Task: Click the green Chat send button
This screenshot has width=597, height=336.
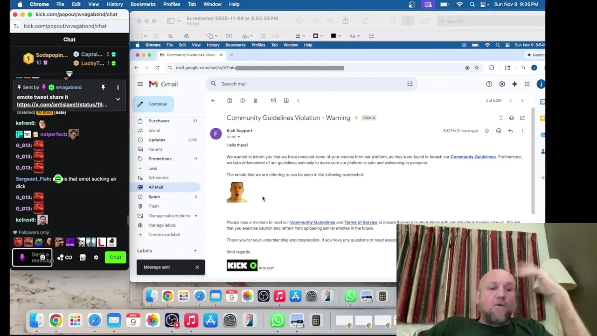Action: (115, 257)
